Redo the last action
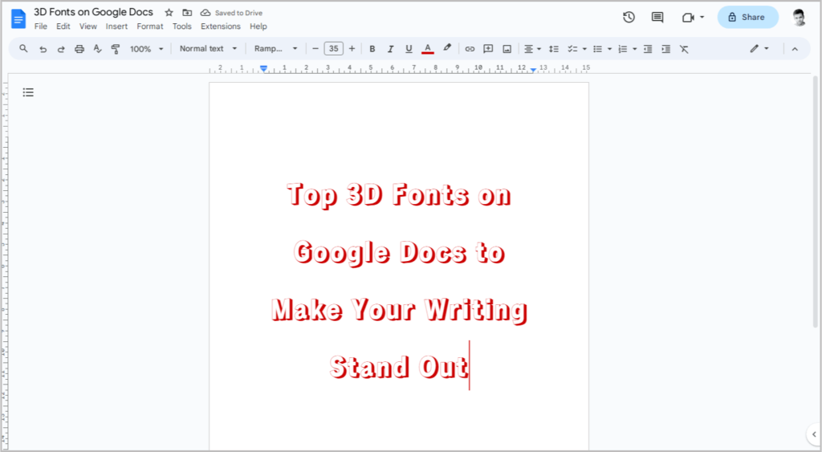The height and width of the screenshot is (452, 822). 61,49
